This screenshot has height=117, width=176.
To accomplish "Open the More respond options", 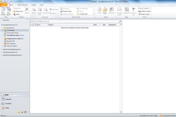I will (53, 13).
